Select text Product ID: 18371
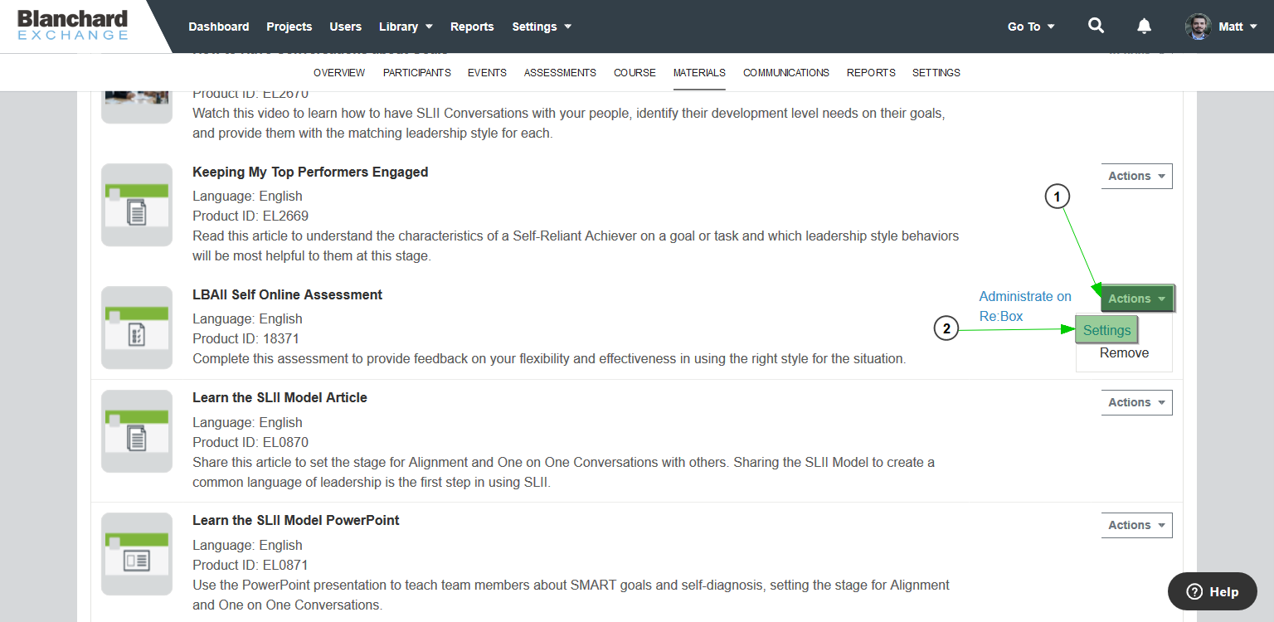The image size is (1274, 622). click(246, 338)
